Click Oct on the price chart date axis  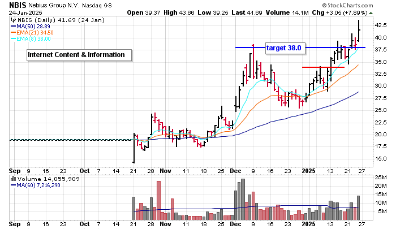(x=84, y=171)
